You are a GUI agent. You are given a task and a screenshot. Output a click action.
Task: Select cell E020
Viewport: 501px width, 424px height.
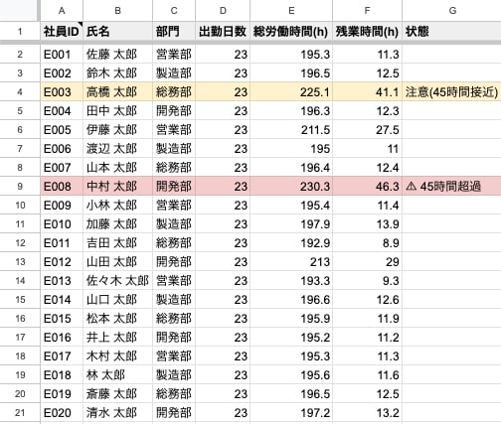62,412
